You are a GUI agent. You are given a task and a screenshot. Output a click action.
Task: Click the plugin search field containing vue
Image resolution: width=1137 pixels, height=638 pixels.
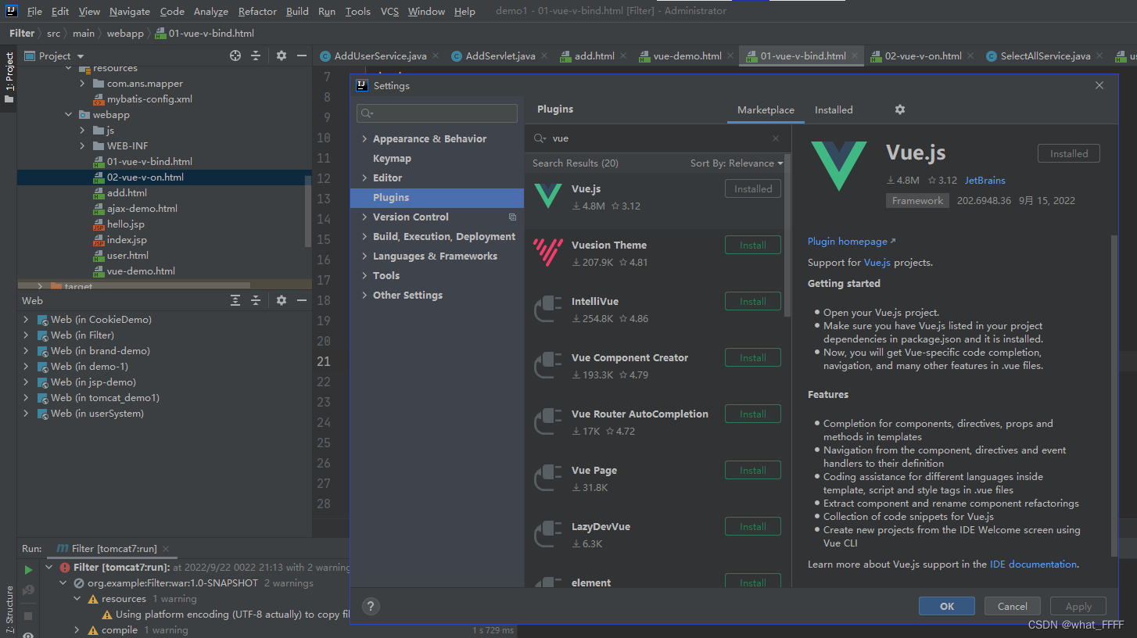point(657,138)
